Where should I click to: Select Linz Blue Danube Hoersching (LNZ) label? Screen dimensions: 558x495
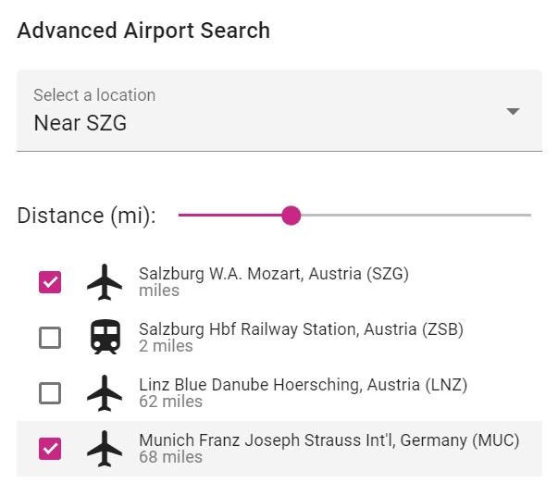click(303, 385)
